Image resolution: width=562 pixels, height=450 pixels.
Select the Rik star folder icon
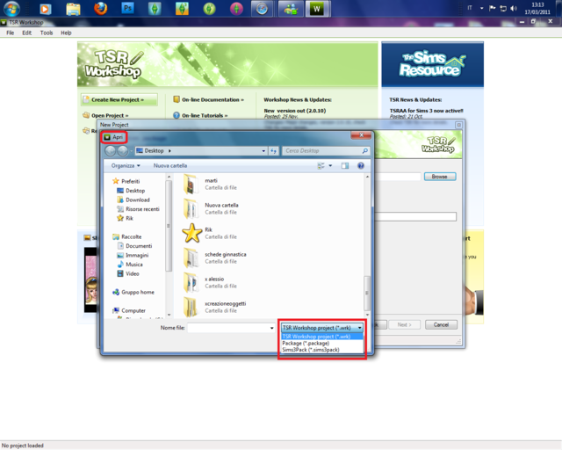pos(191,233)
